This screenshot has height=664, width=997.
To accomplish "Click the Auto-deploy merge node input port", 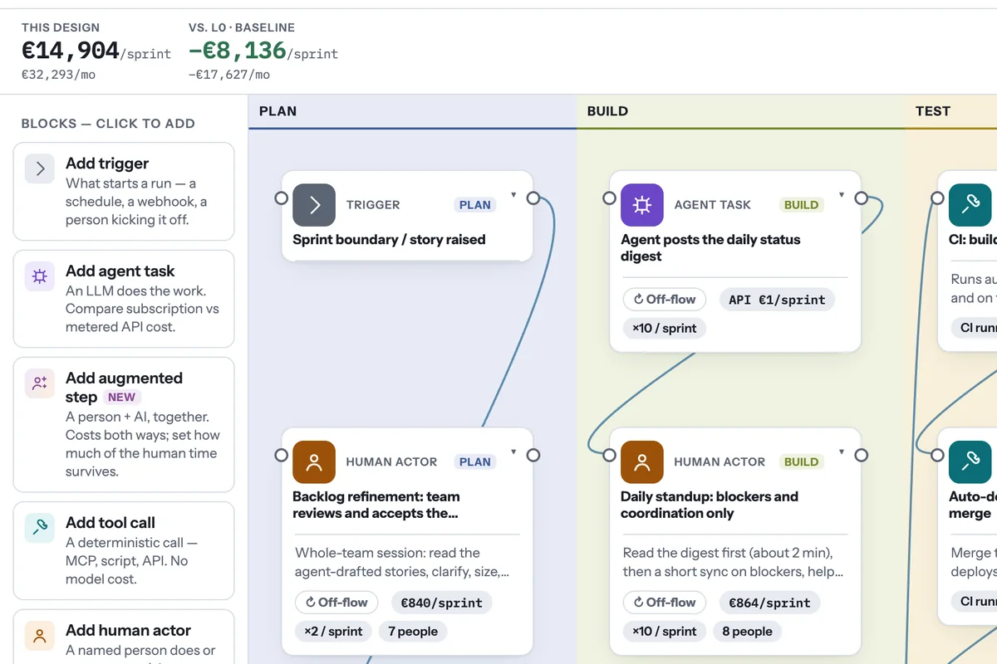I will 938,455.
